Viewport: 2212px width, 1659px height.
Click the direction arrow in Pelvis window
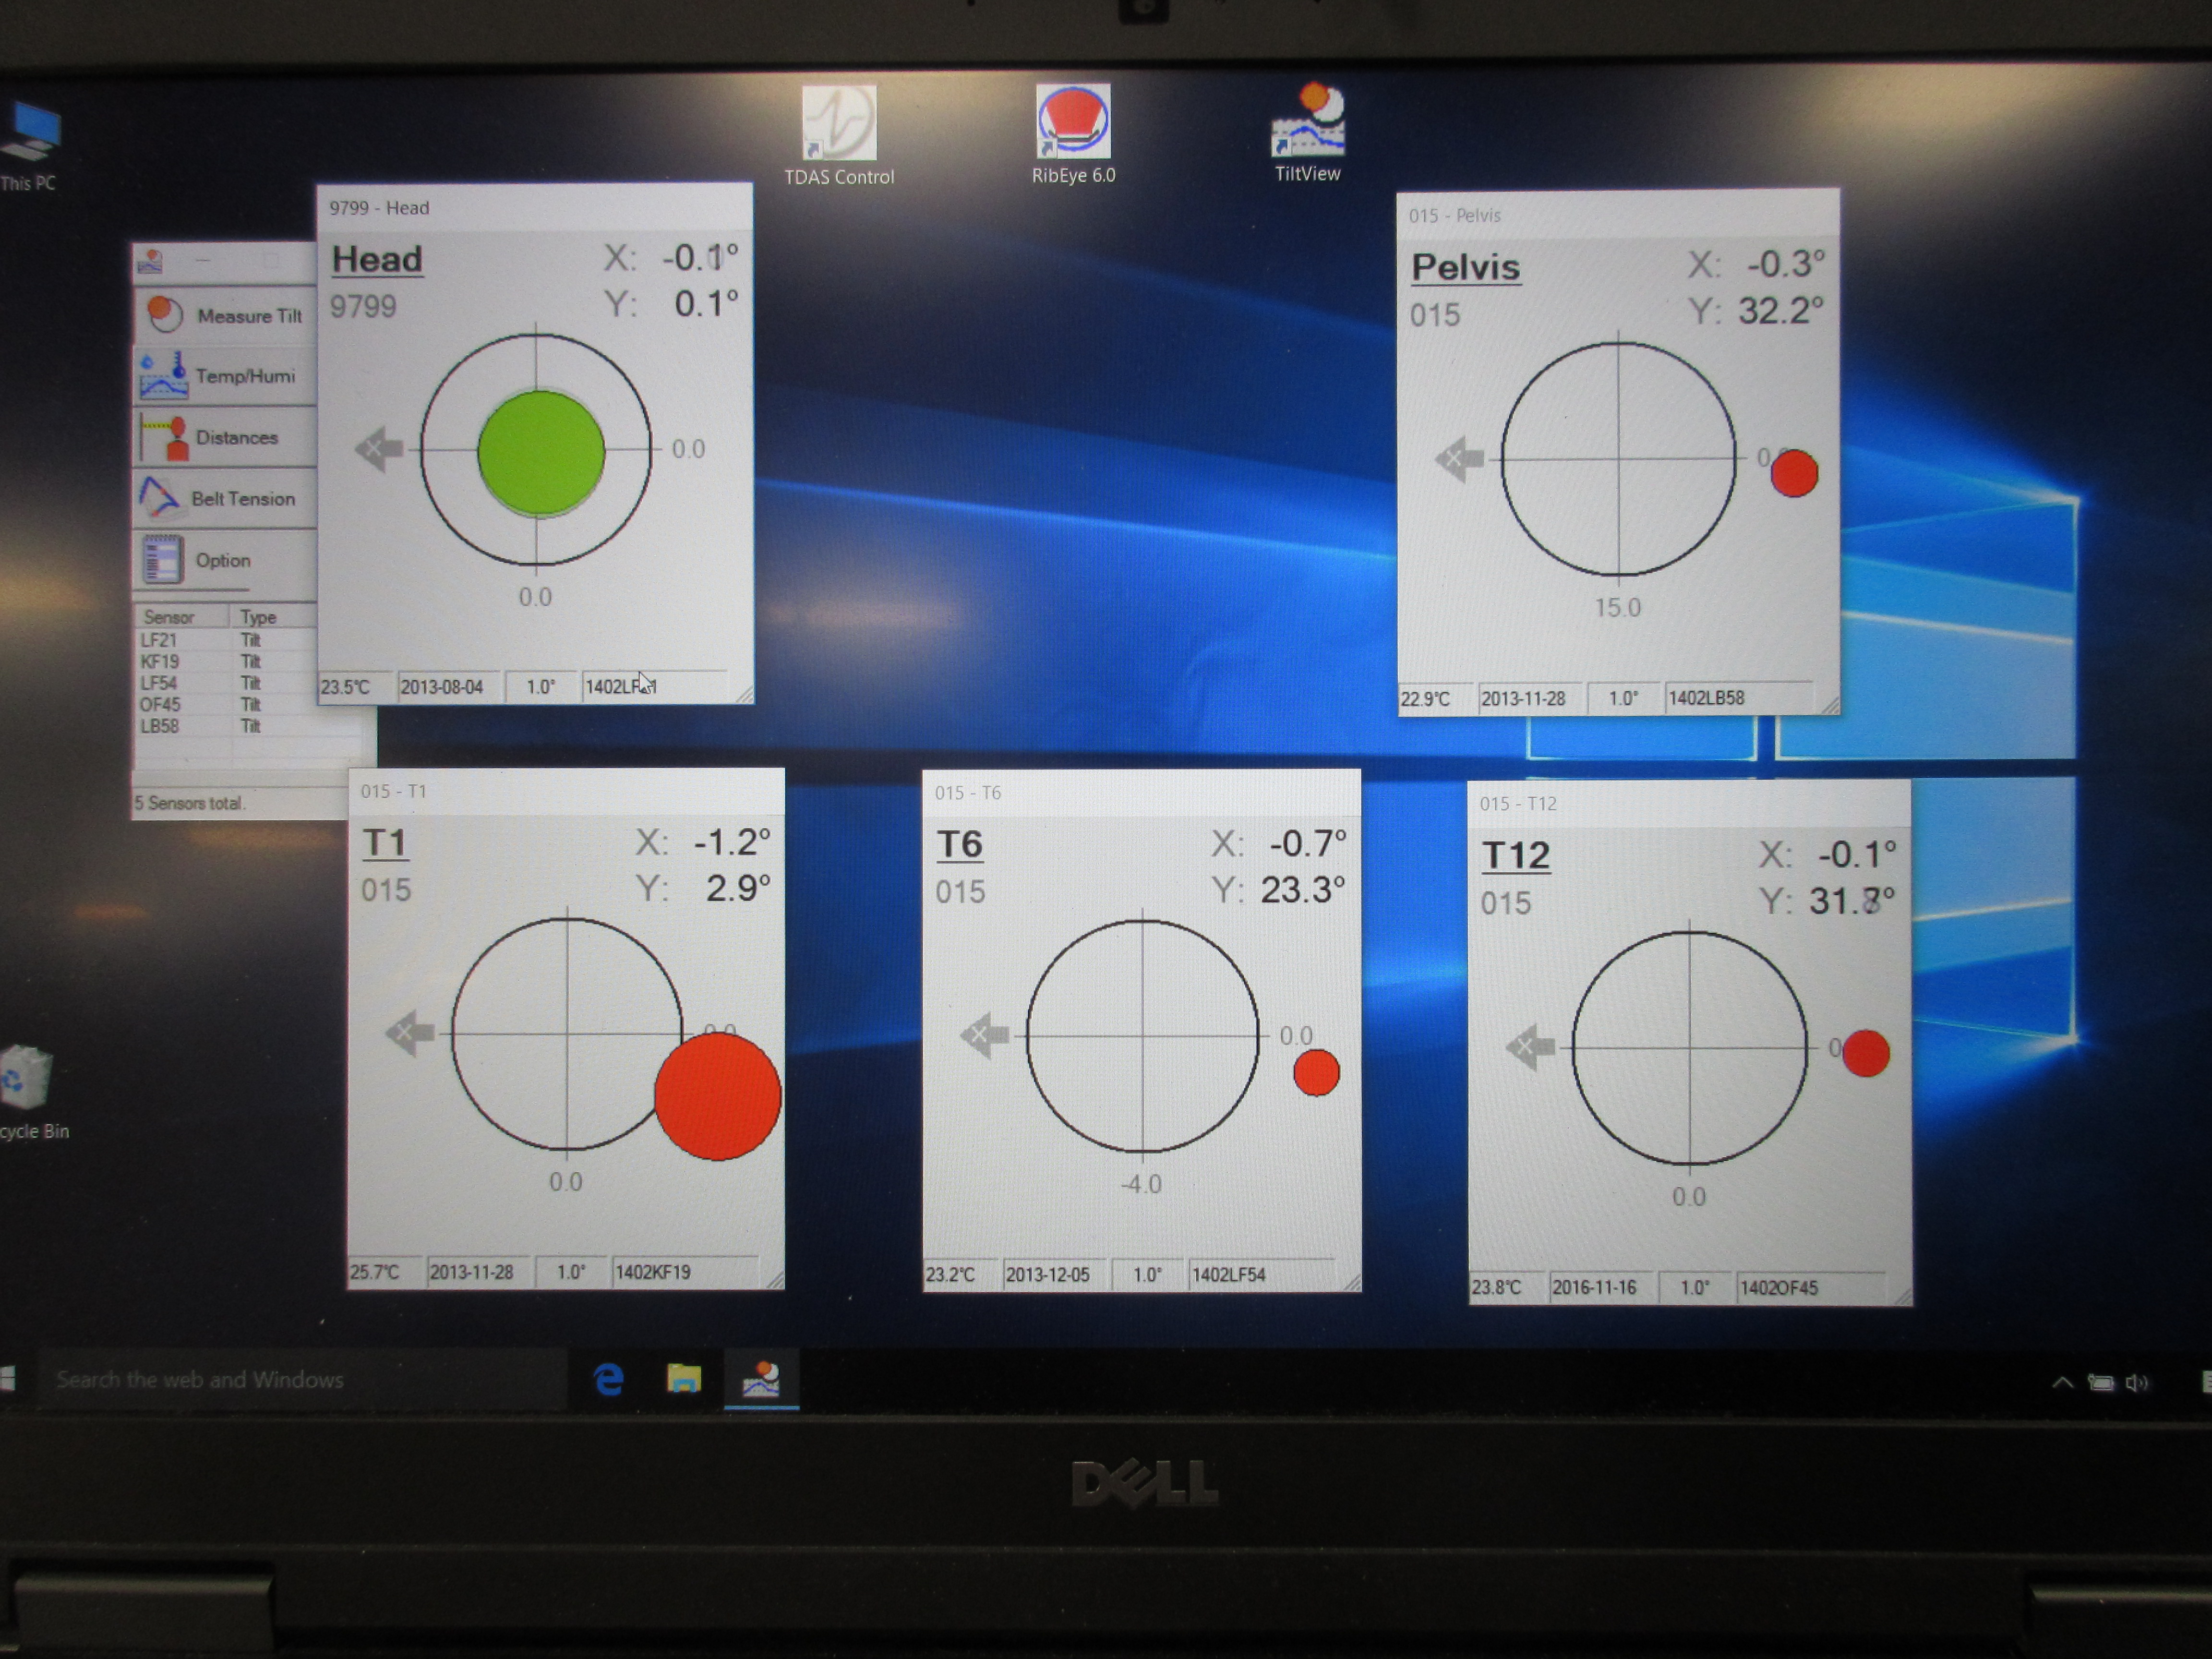[x=1459, y=459]
